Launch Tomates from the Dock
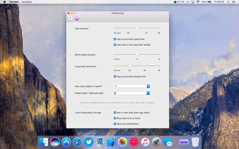 tap(134, 142)
